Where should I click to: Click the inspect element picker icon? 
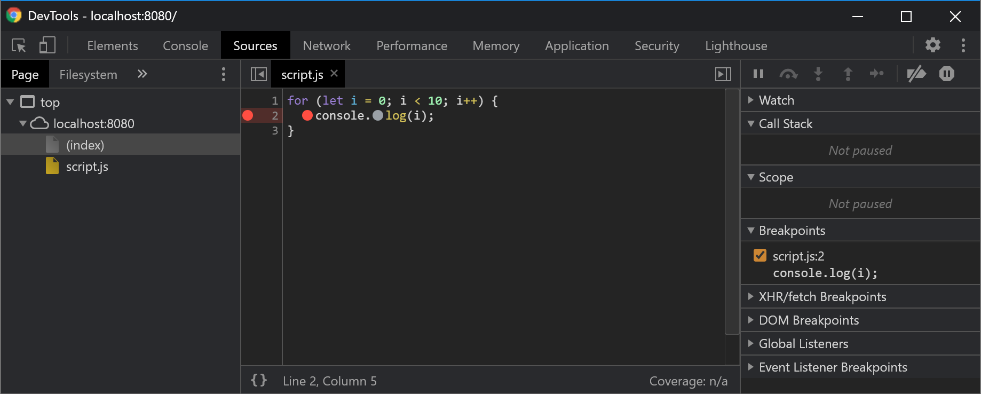19,46
